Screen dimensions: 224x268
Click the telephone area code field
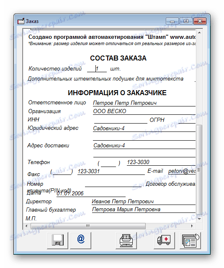tap(109, 163)
